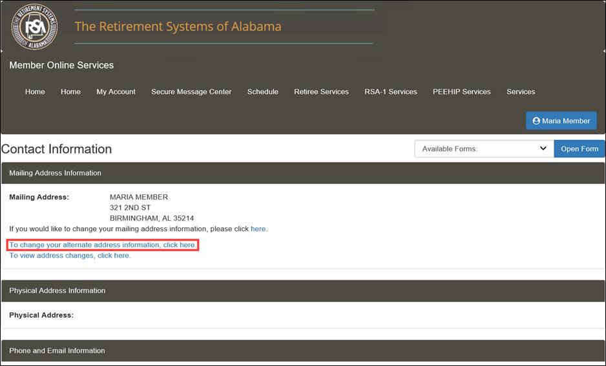The height and width of the screenshot is (366, 606).
Task: Open RSA-1 Services menu
Action: pos(391,92)
